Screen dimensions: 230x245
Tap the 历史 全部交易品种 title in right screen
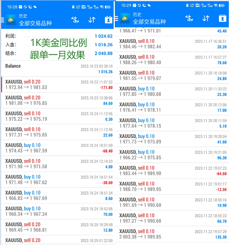coord(149,18)
